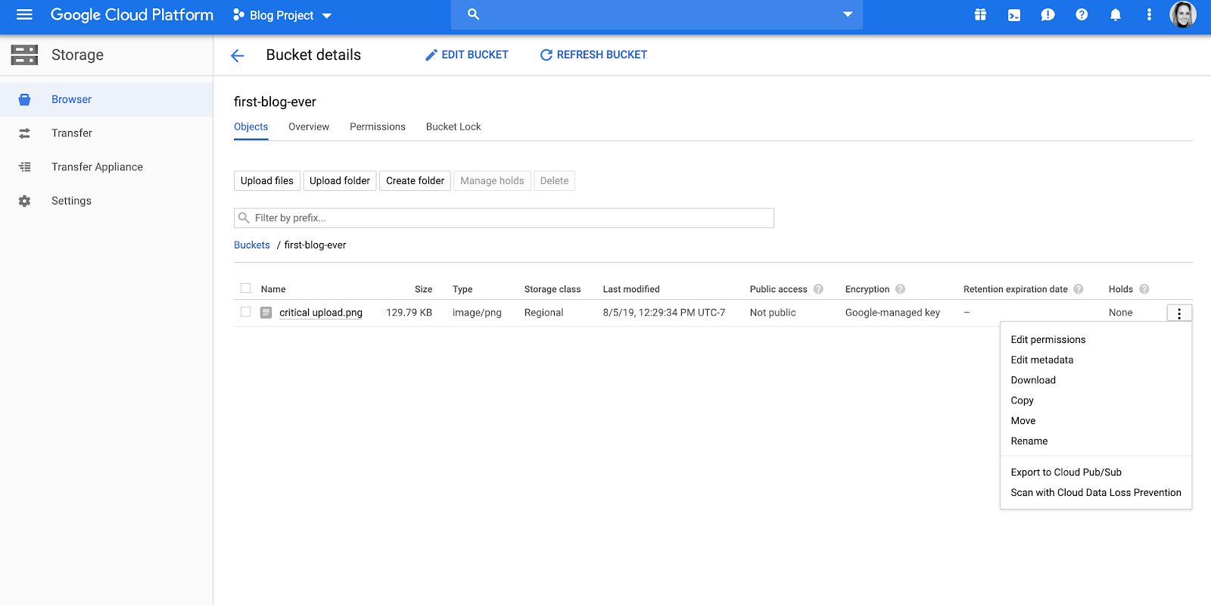
Task: Expand the search bar dropdown arrow
Action: 848,14
